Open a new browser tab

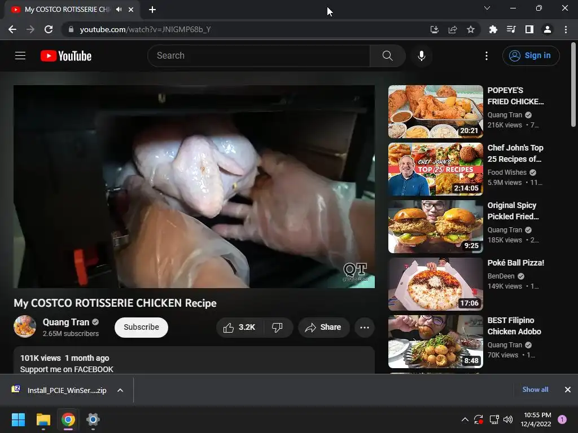(x=152, y=10)
